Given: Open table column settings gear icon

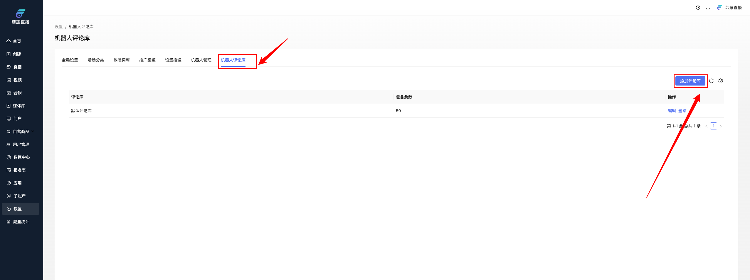Looking at the screenshot, I should (721, 81).
